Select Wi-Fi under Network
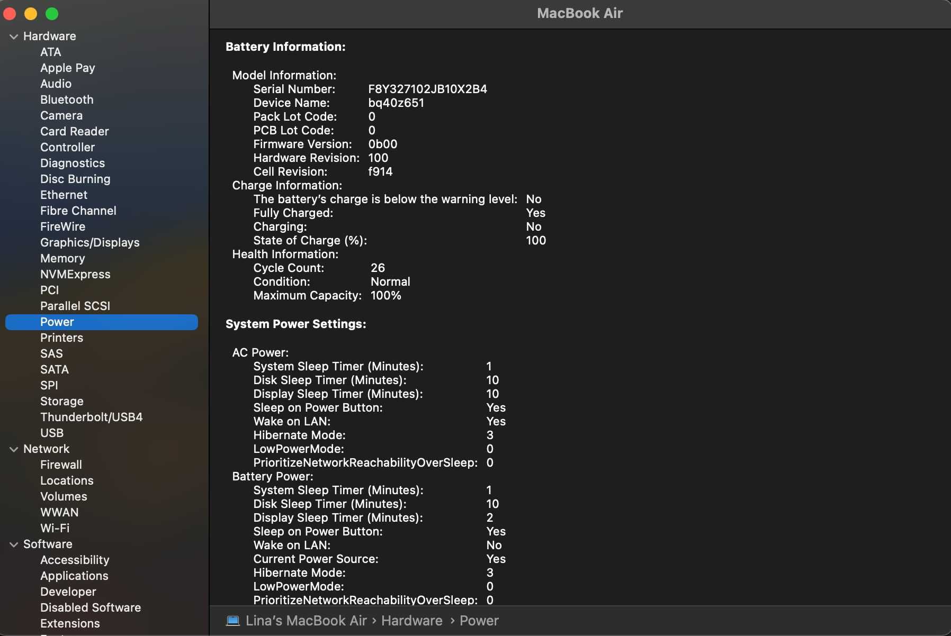Screen dimensions: 951x636 pos(55,528)
